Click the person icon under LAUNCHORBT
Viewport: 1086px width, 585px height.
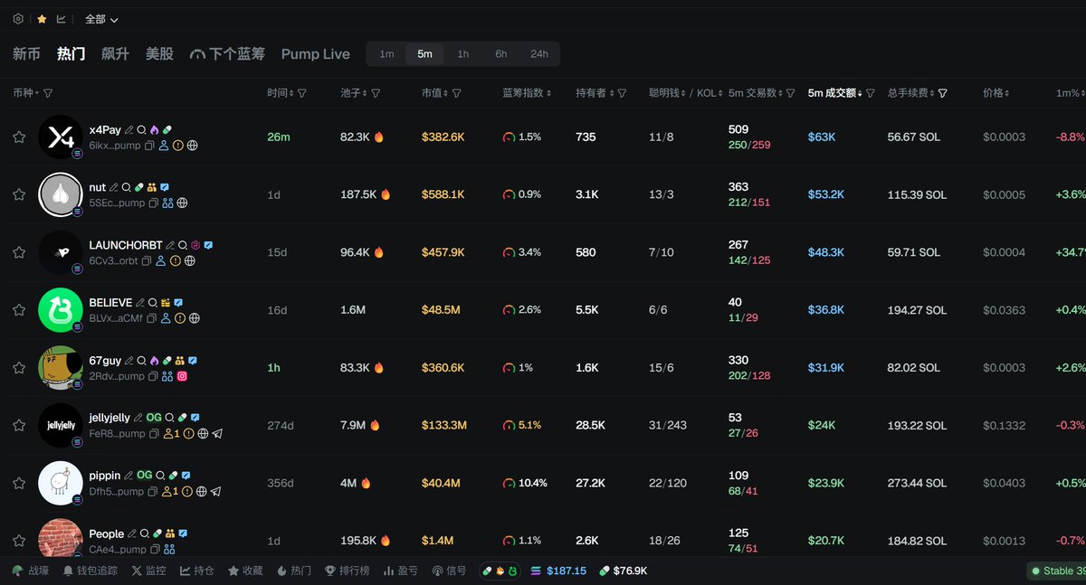pos(161,260)
